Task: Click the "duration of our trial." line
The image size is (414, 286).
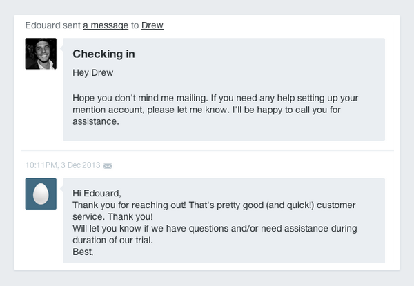Action: coord(112,240)
